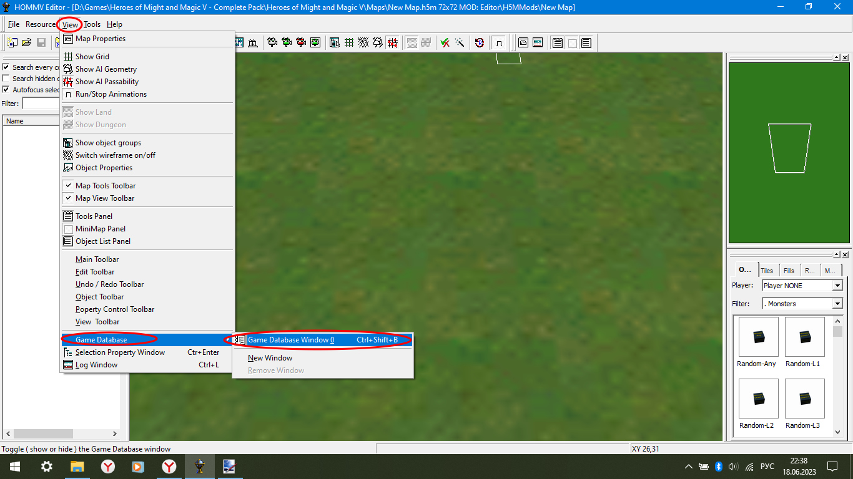The image size is (853, 479).
Task: Select the Random-L3 monster thumbnail
Action: pyautogui.click(x=804, y=399)
